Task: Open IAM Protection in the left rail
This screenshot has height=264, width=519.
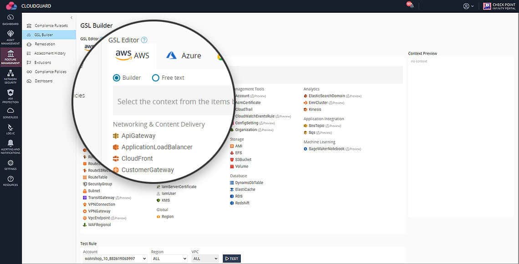Action: tap(10, 96)
